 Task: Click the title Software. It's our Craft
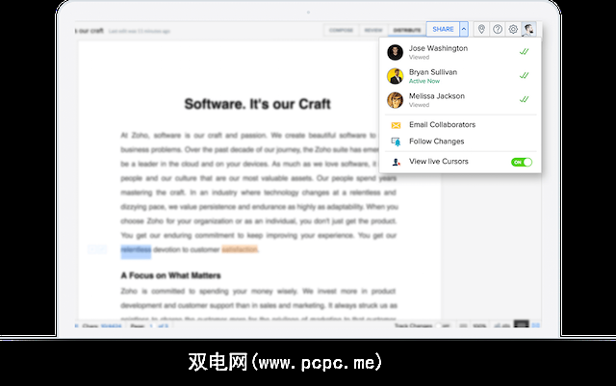pos(257,104)
